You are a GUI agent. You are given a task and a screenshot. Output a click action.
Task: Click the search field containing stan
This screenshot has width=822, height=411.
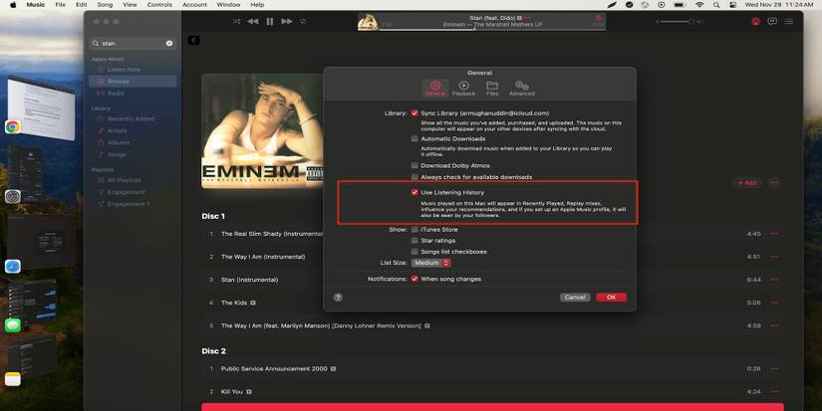click(133, 44)
